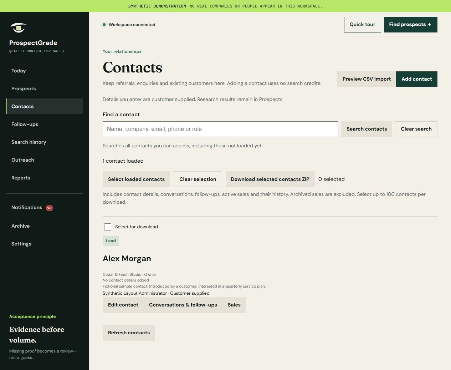Screen dimensions: 451x370
Task: Click the Acceptance principle label
Action: click(x=32, y=316)
